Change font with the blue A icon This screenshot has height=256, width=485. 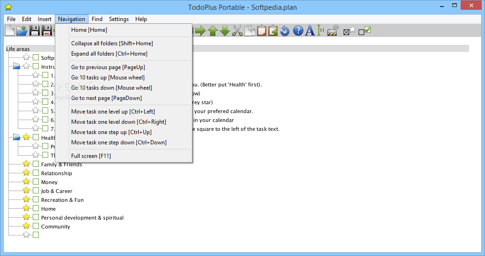pyautogui.click(x=310, y=30)
